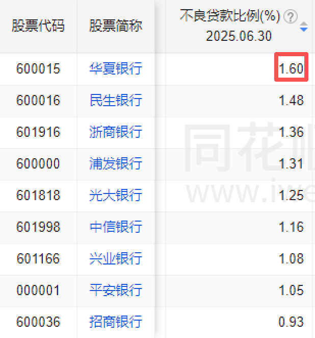315x338 pixels.
Task: Open the 浙商银行 stock link
Action: [x=116, y=132]
